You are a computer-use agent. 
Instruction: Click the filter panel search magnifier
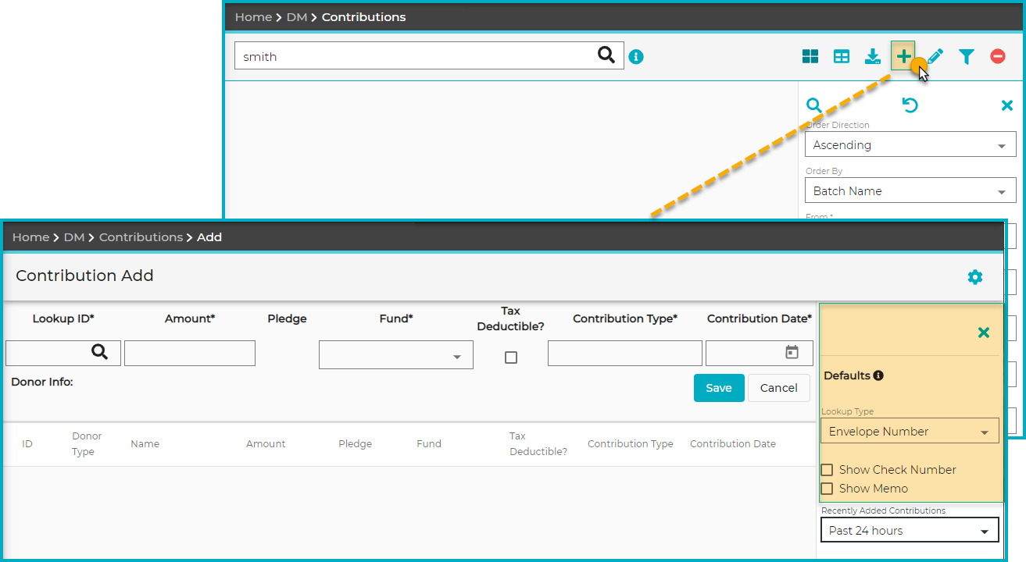click(814, 105)
